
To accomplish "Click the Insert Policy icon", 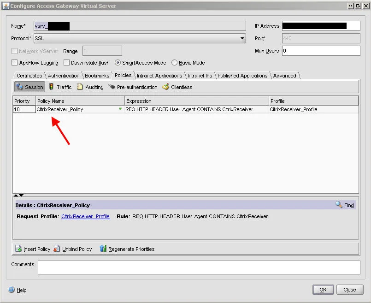I will tap(18, 249).
